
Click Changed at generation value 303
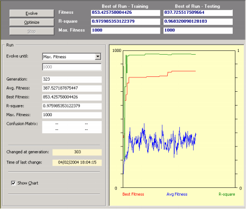click(77, 152)
